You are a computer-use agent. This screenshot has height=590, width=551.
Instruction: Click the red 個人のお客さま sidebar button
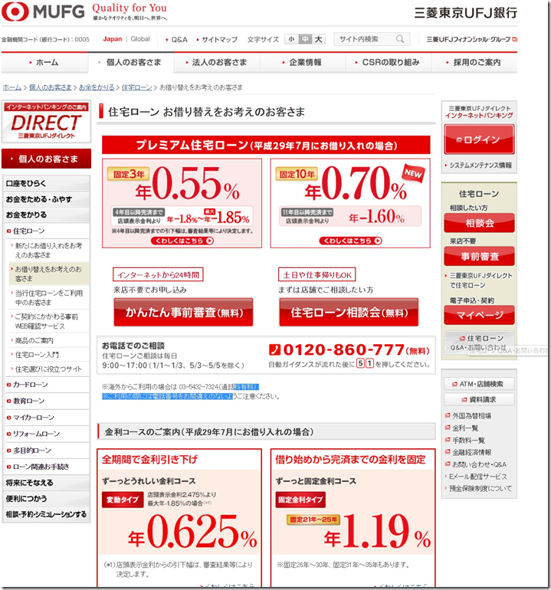pos(46,159)
